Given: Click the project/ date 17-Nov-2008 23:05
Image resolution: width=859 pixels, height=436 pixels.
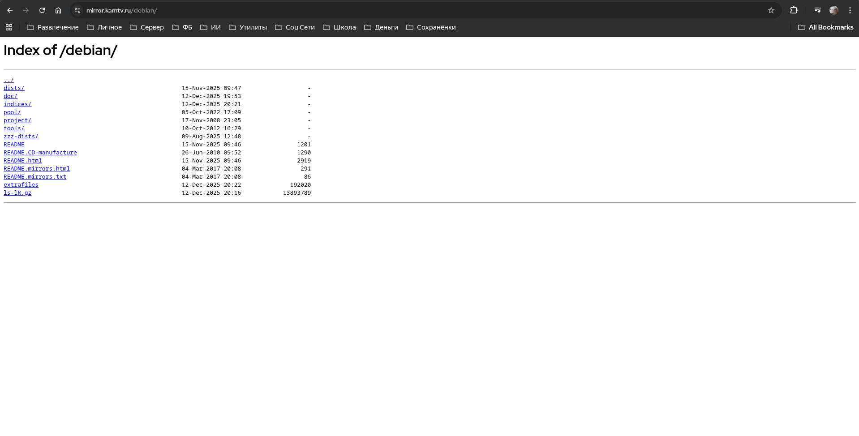Looking at the screenshot, I should point(211,120).
